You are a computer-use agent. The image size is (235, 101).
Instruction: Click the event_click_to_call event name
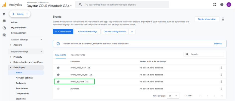click(79, 75)
